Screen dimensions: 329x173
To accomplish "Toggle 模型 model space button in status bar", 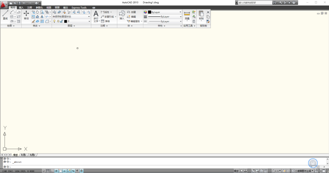I will coord(236,171).
